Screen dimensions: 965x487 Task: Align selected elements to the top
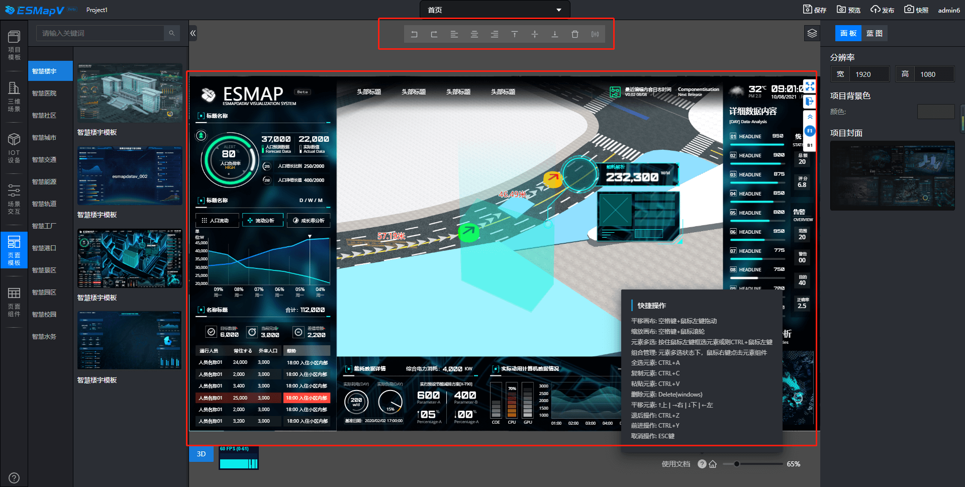(x=515, y=34)
